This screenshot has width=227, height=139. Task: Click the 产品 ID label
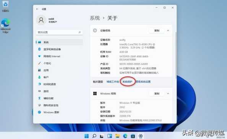click(104, 64)
